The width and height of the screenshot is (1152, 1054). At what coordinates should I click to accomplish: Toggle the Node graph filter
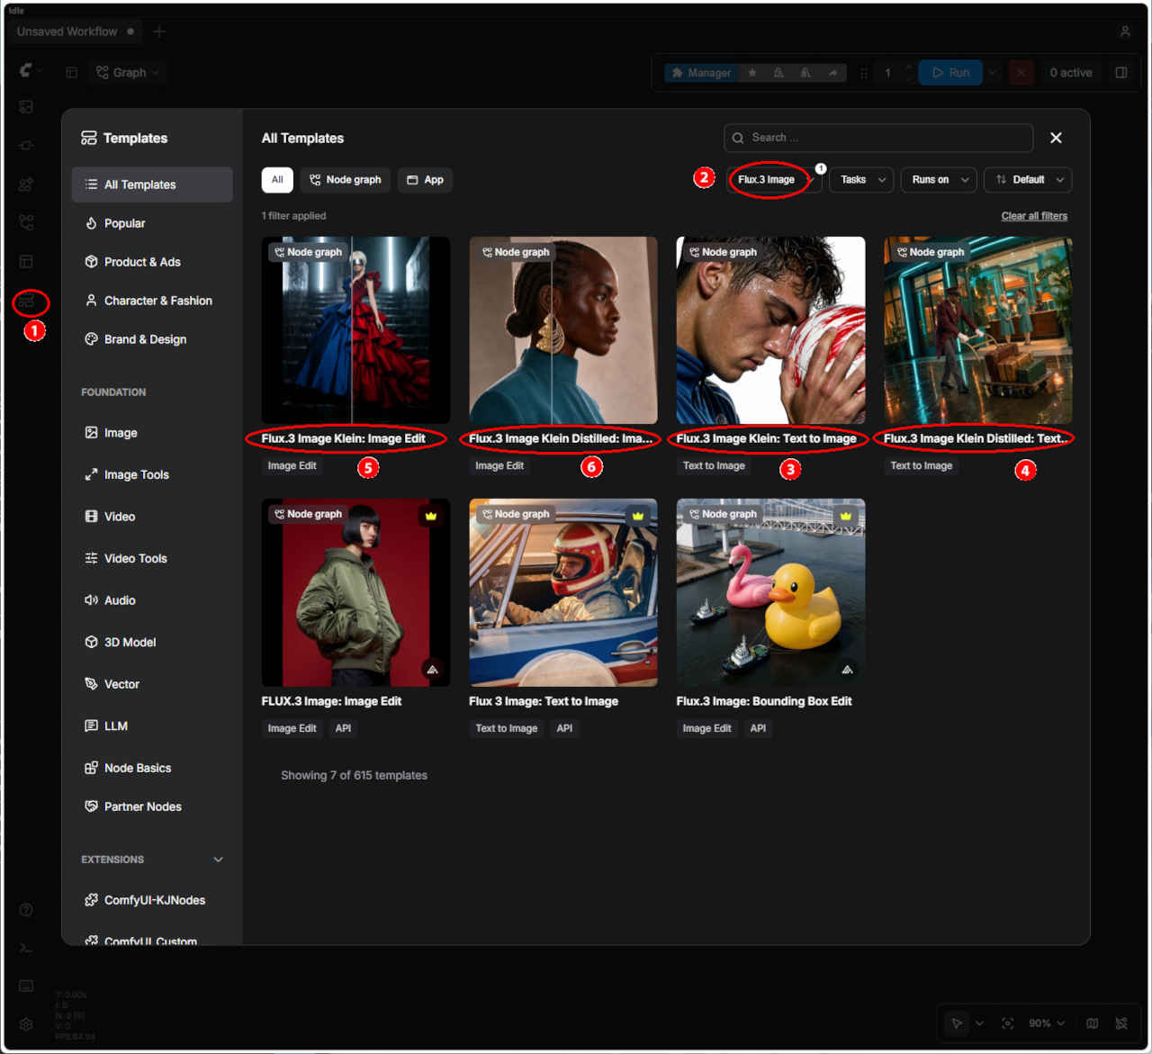click(x=346, y=180)
